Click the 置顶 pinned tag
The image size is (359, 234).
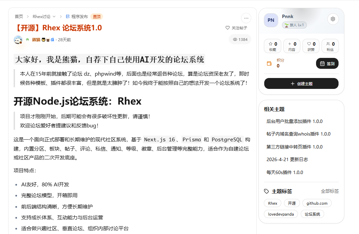pos(96,16)
